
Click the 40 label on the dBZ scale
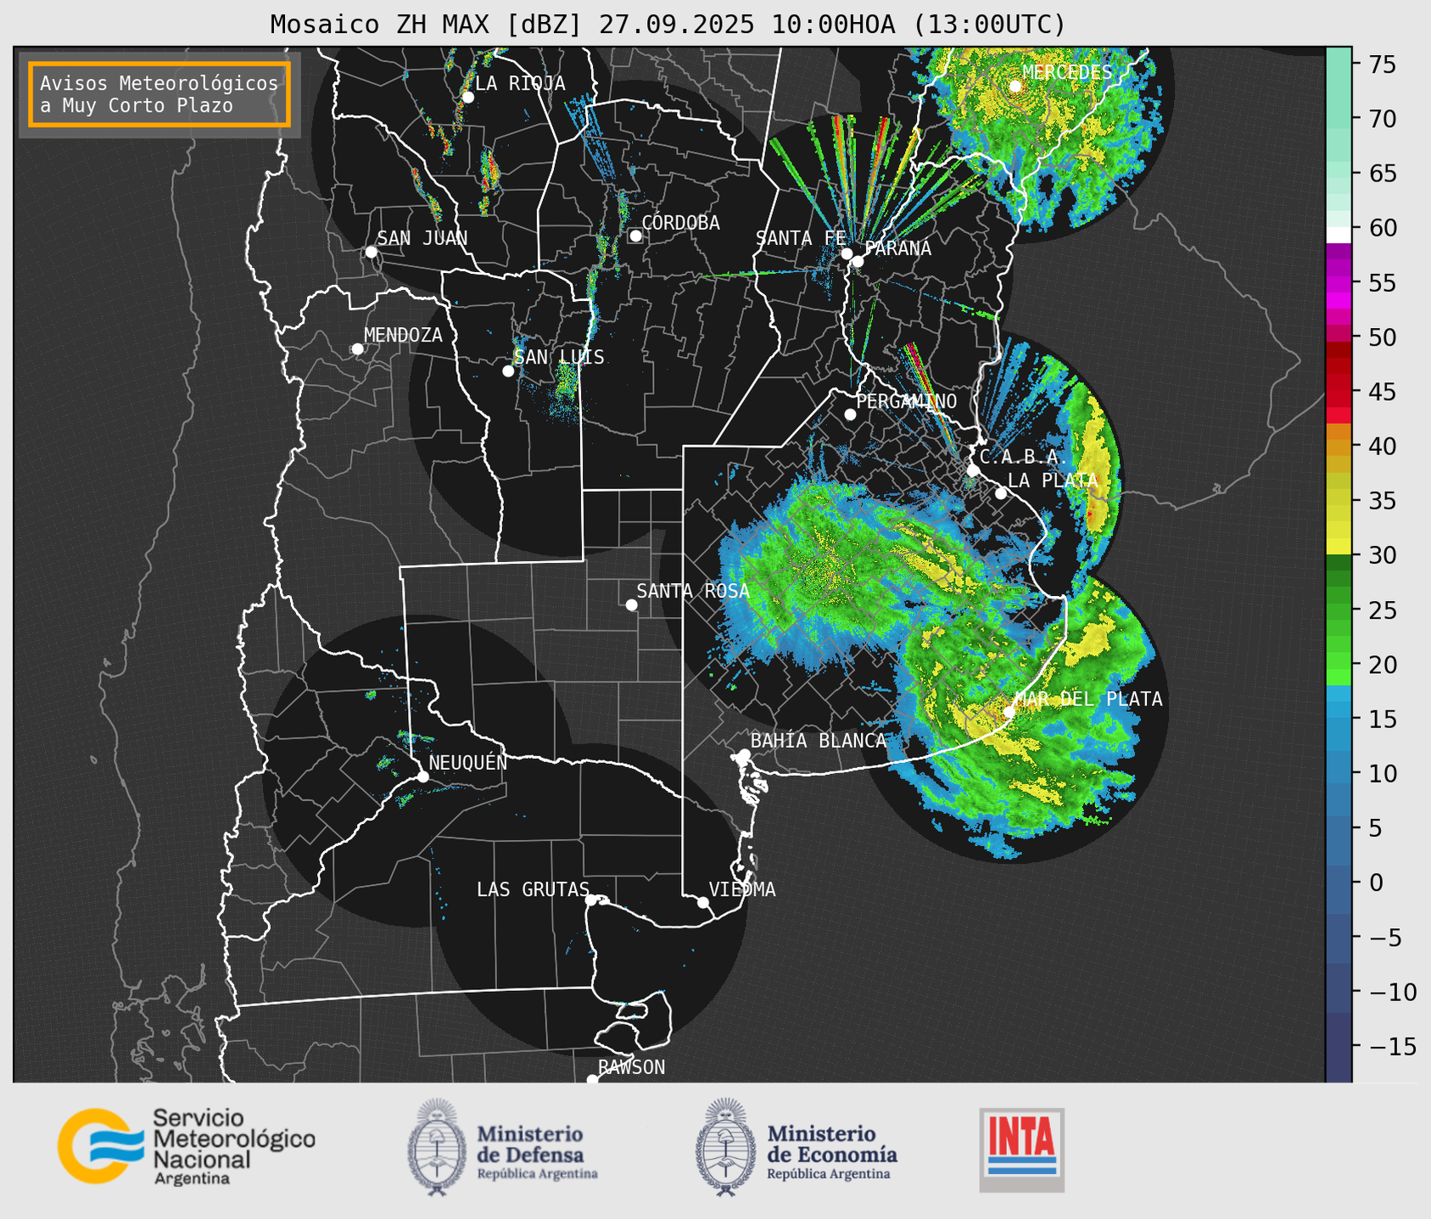coord(1382,446)
